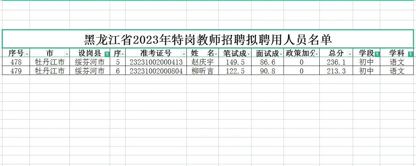The image size is (416, 166).
Task: Select name cell 柳昕言
Action: tap(203, 71)
